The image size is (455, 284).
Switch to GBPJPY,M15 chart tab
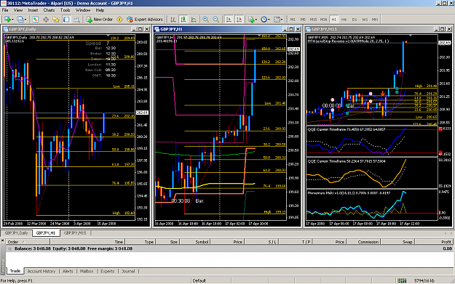75,233
